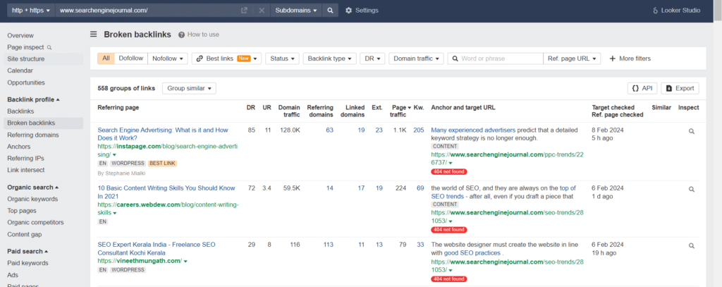722x287 pixels.
Task: Open the http + https protocol dropdown
Action: (x=31, y=10)
